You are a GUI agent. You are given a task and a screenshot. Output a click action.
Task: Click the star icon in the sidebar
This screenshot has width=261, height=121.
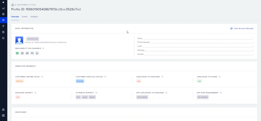pyautogui.click(x=3, y=2)
